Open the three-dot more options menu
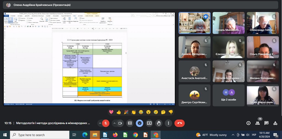Image resolution: width=282 pixels, height=139 pixels. point(169,123)
